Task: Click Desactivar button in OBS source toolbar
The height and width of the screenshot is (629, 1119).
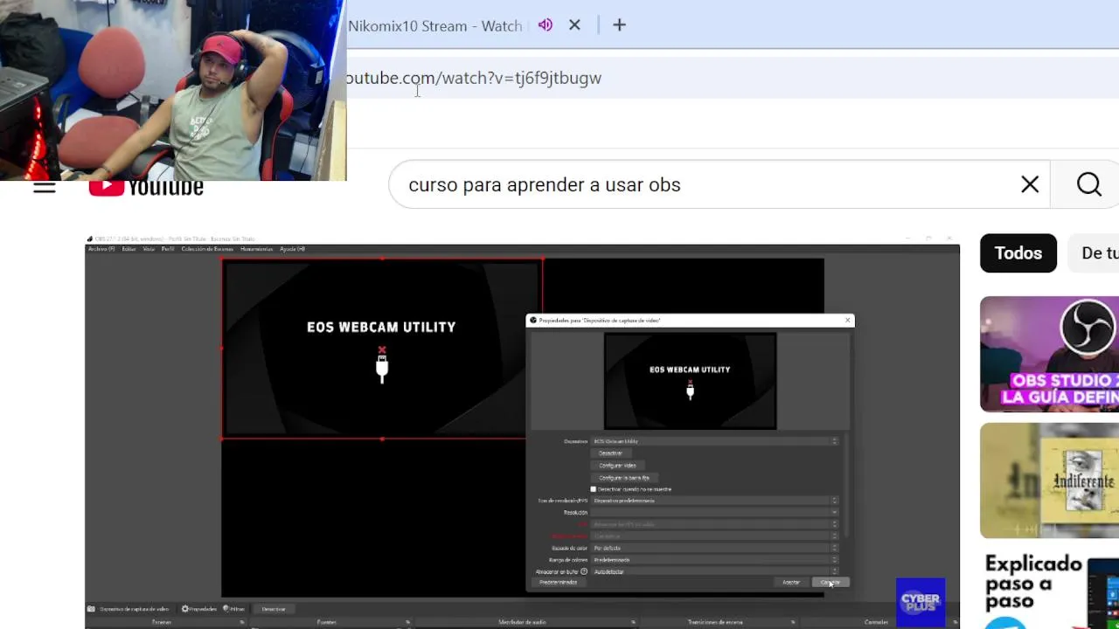Action: coord(274,609)
